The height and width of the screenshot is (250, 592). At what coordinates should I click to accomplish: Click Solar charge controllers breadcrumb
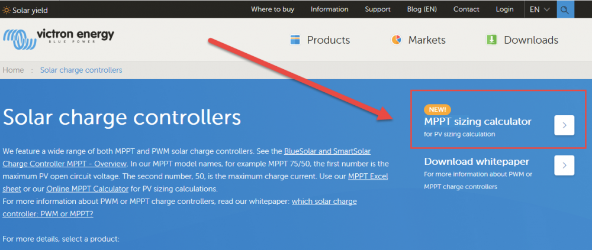(81, 70)
